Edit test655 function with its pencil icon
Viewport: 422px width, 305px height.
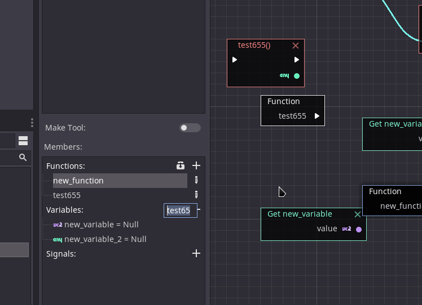(196, 195)
